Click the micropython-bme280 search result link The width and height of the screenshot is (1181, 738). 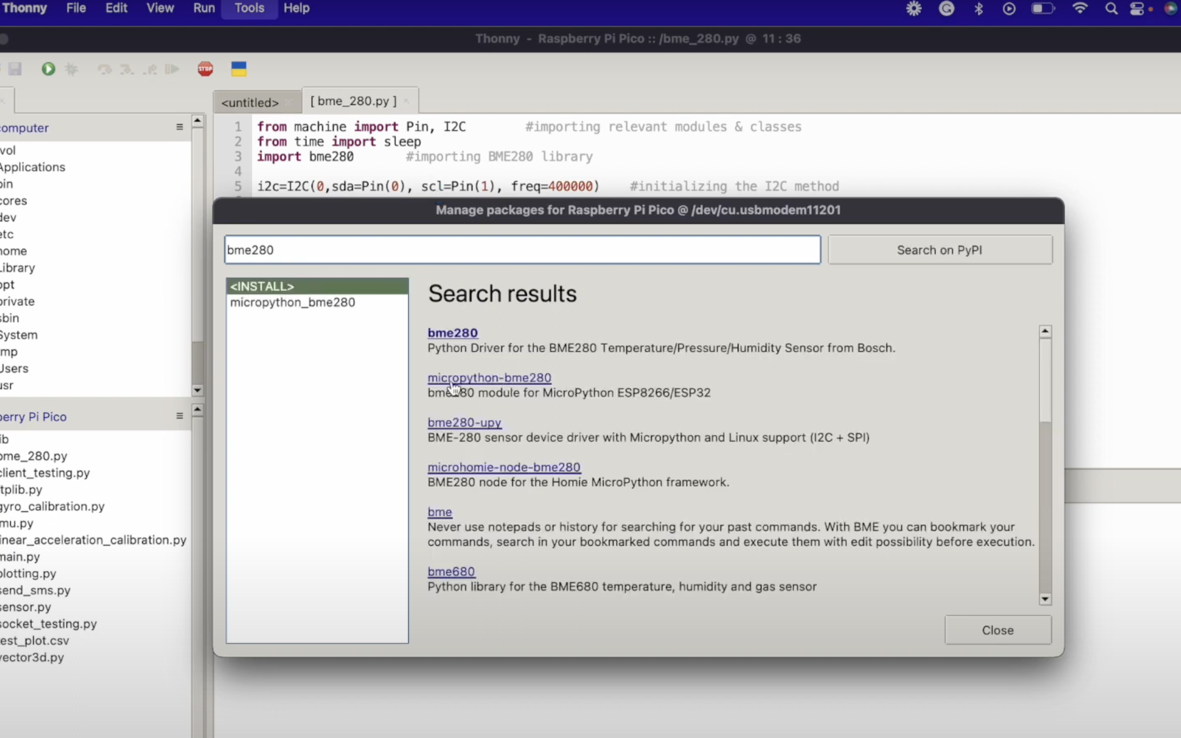point(489,377)
